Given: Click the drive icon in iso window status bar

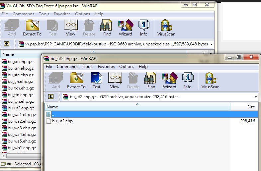Looking at the screenshot, I should click(3, 164).
